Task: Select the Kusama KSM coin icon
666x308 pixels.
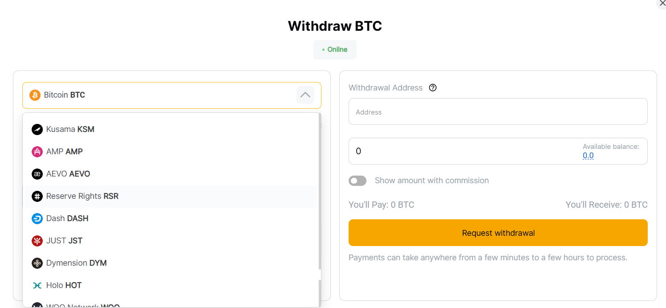Action: tap(37, 129)
